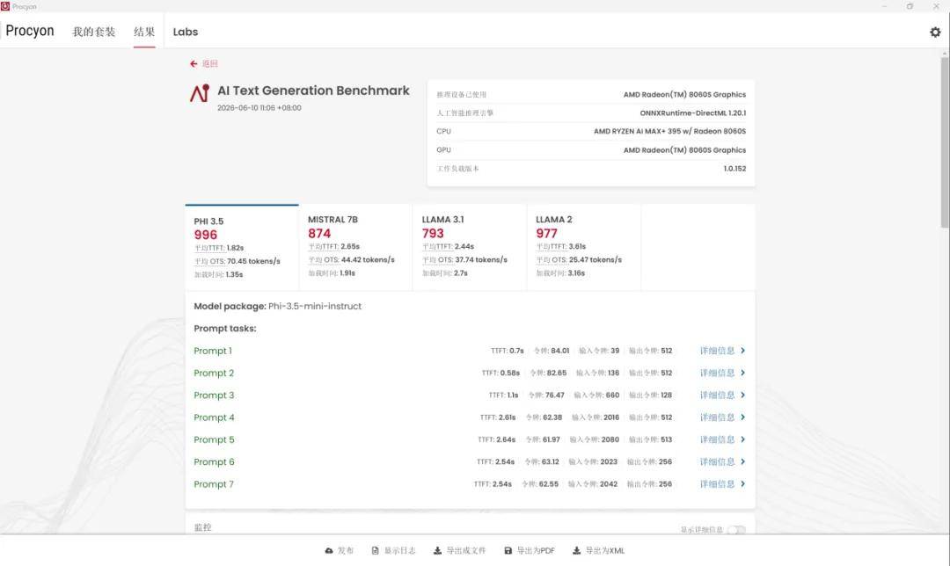The image size is (950, 566).
Task: Select the MISTRAL 7B score tab
Action: tap(355, 248)
